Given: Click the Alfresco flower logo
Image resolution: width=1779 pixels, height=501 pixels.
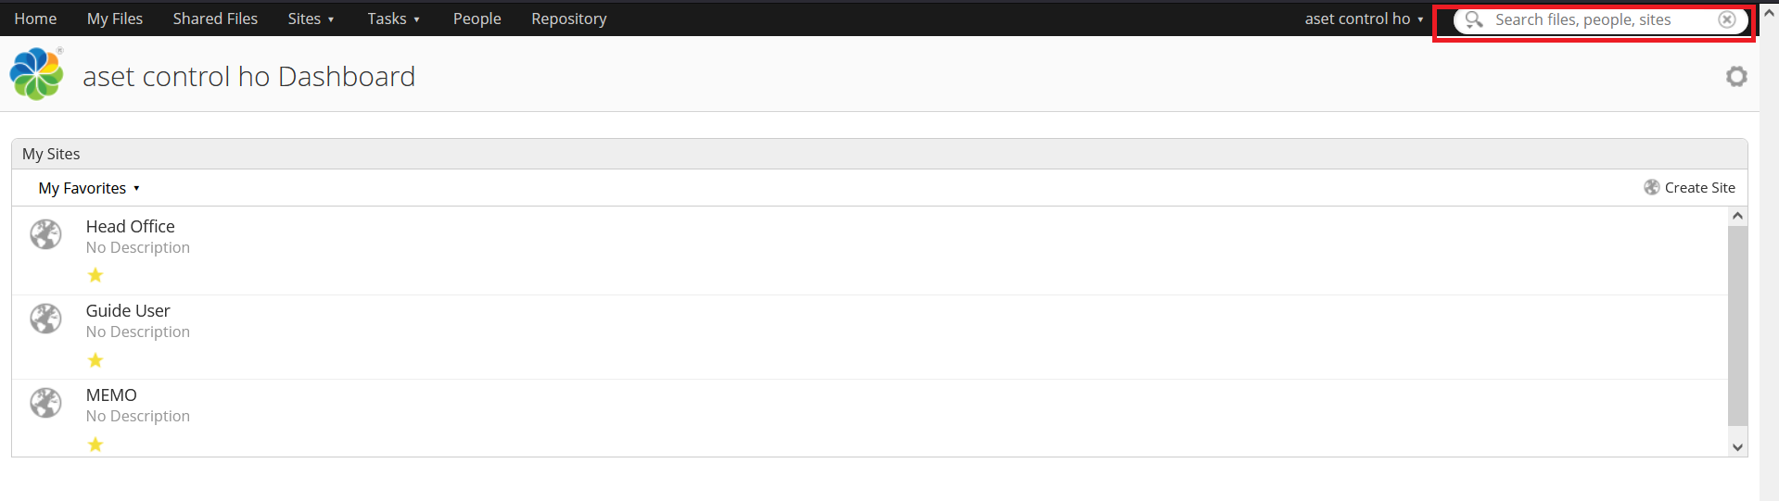Looking at the screenshot, I should point(37,74).
